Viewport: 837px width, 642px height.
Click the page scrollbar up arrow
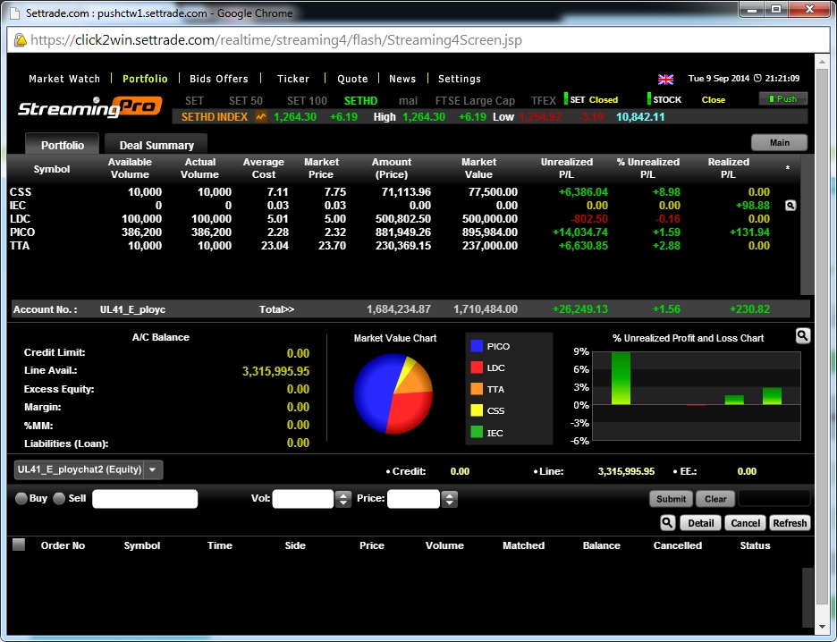point(822,62)
